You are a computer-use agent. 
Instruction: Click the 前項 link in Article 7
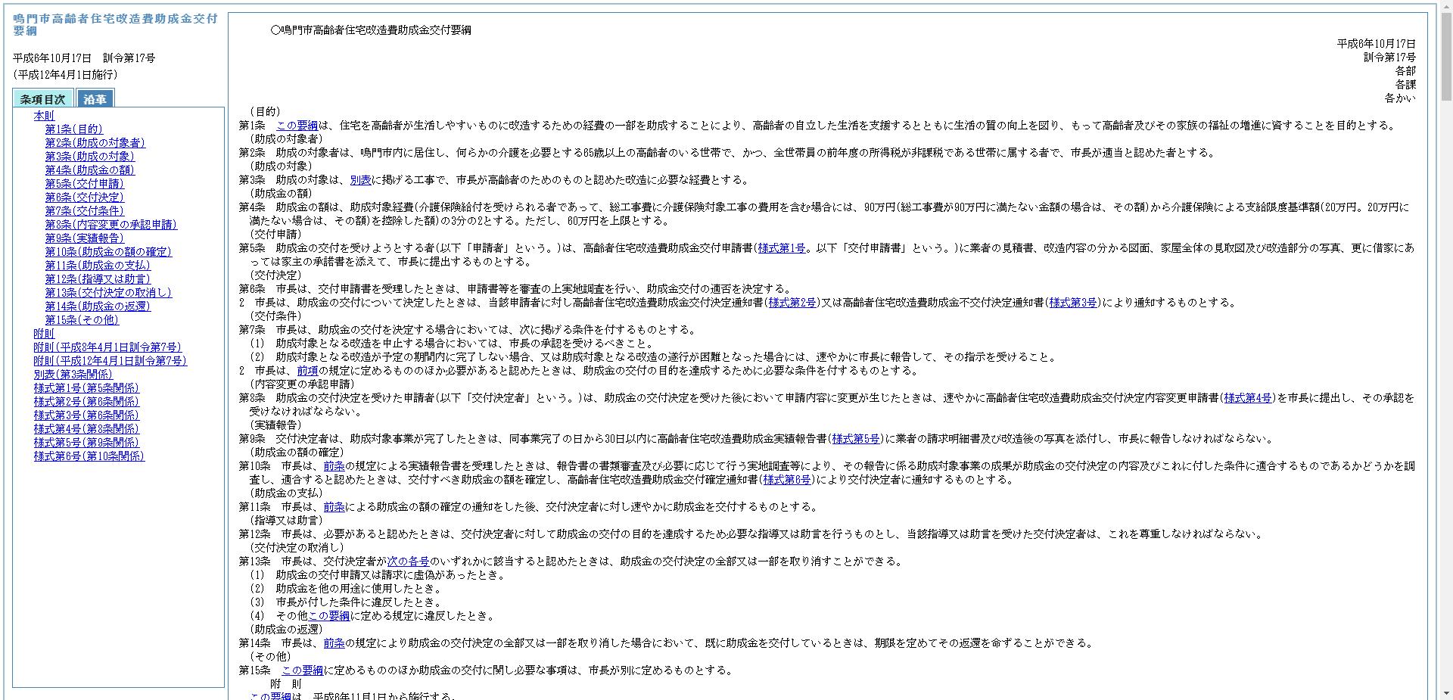[307, 370]
